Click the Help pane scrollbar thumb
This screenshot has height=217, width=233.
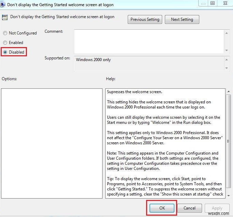click(x=229, y=141)
